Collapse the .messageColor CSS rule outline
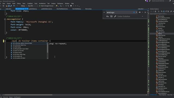Image resolution: width=174 pixels, height=98 pixels. 5,19
